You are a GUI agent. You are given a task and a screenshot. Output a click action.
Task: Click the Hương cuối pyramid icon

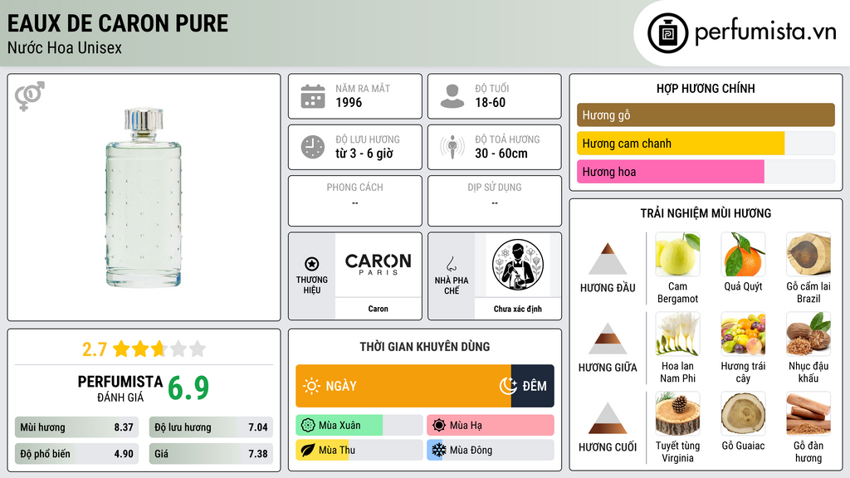(608, 418)
